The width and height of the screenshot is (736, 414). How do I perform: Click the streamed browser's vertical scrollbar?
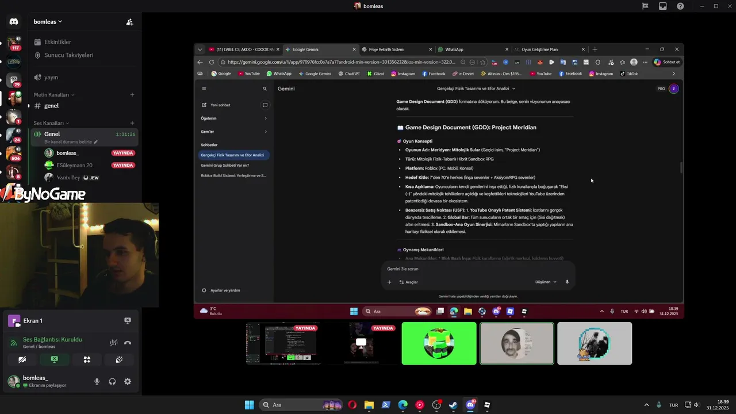click(x=681, y=167)
